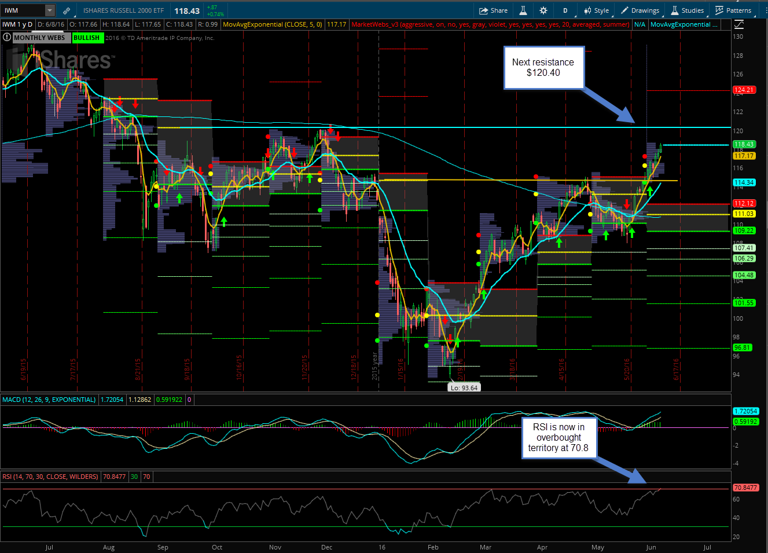Open the Drawings pencil menu

[640, 10]
